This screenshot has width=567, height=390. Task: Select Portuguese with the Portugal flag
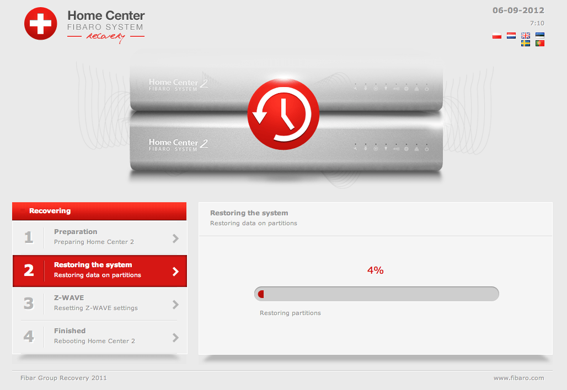tap(540, 44)
